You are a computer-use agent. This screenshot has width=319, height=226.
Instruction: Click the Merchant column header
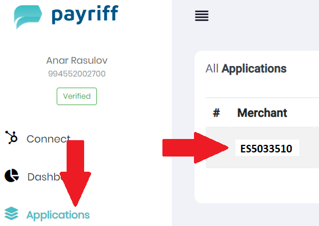[262, 113]
